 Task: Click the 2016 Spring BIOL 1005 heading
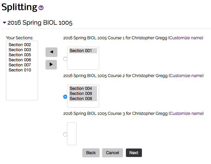click(x=40, y=23)
